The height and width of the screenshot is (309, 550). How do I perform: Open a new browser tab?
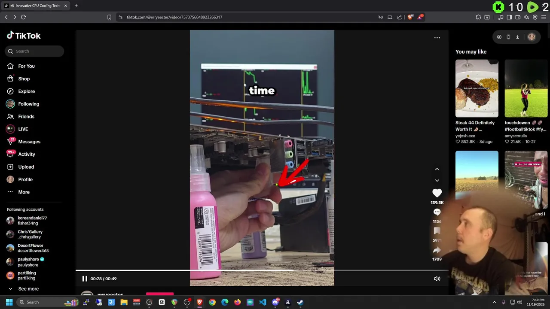point(76,6)
